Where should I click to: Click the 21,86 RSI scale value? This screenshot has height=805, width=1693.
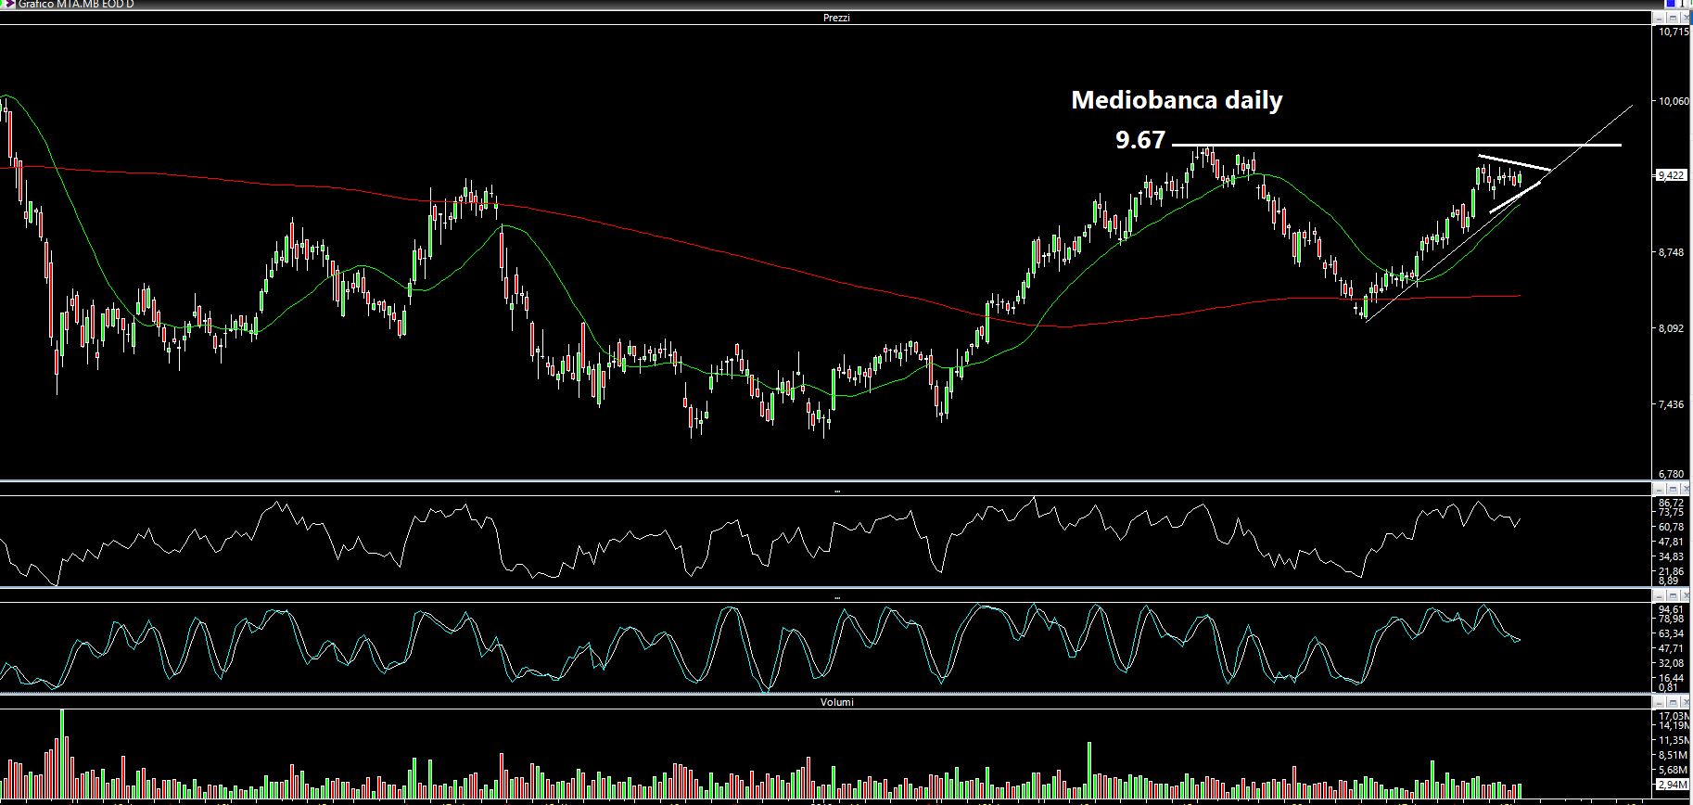point(1671,571)
